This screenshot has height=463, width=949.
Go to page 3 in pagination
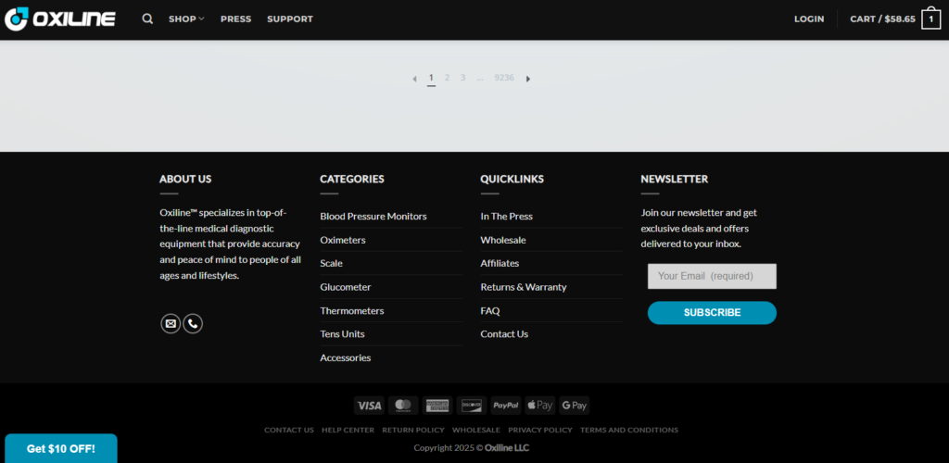pyautogui.click(x=463, y=78)
